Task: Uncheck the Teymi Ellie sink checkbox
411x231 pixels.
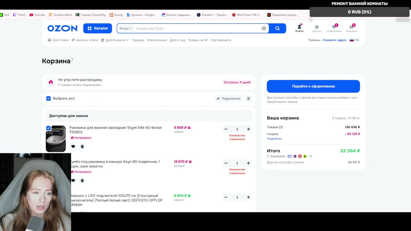Action: click(48, 128)
